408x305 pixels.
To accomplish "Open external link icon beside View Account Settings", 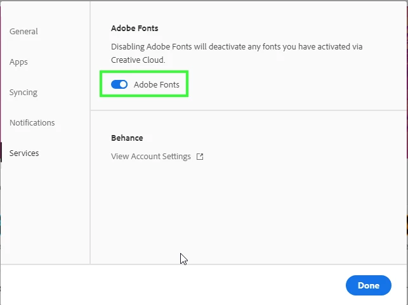I will [x=200, y=157].
